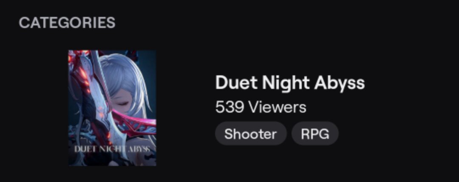This screenshot has width=459, height=182.
Task: Filter by the Shooter genre pill
Action: tap(251, 134)
